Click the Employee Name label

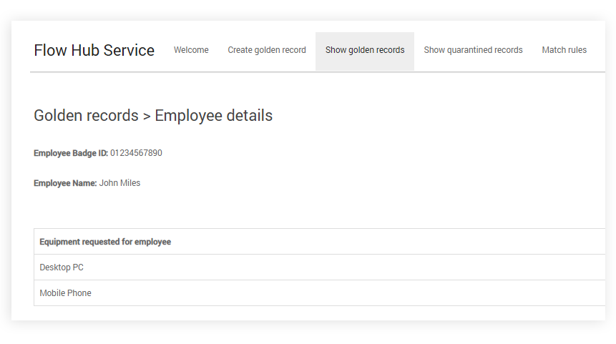click(x=65, y=183)
